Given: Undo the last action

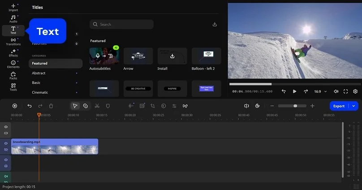Looking at the screenshot, I should pyautogui.click(x=30, y=106).
